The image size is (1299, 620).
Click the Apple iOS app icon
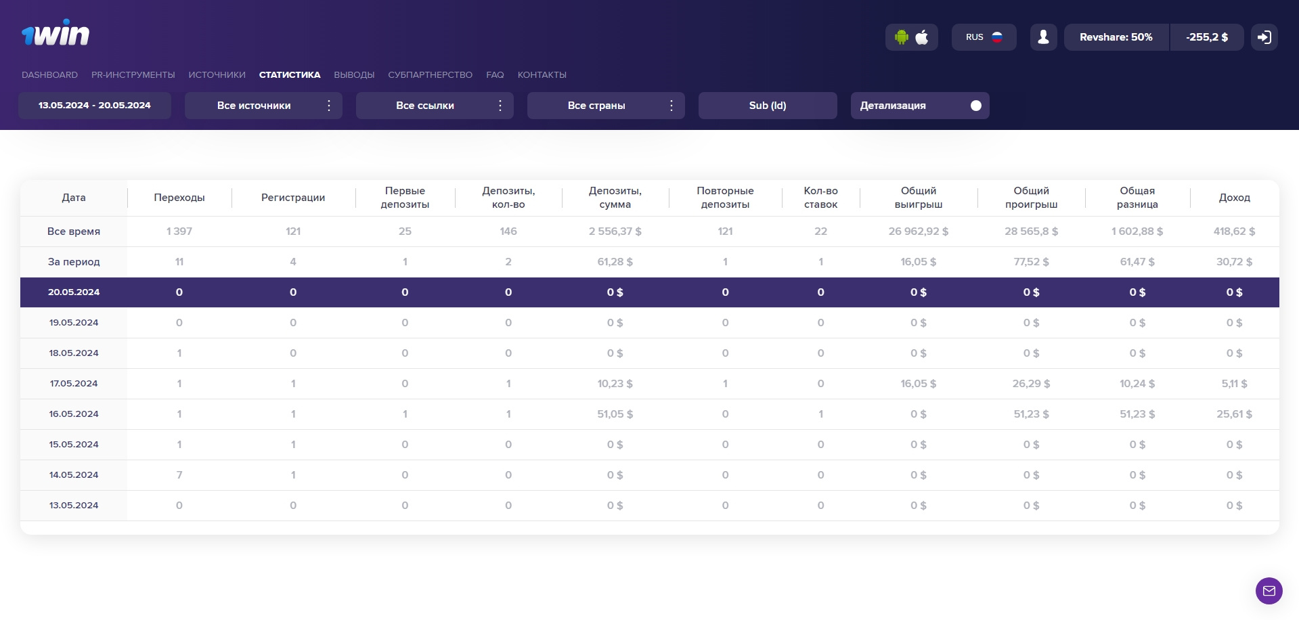coord(922,37)
